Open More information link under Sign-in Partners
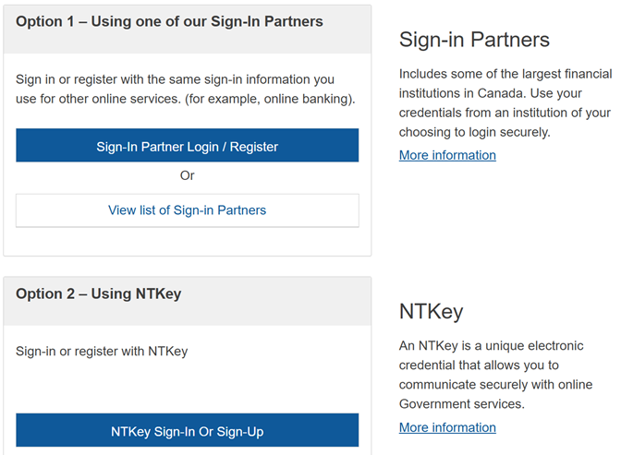The image size is (621, 455). coord(447,155)
